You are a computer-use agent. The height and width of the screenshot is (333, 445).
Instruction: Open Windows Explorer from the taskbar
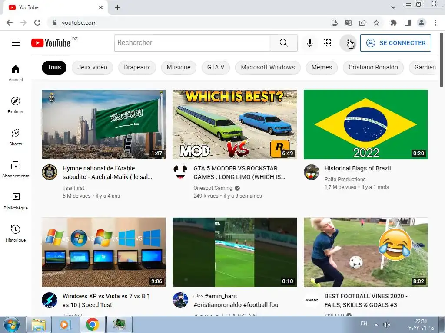click(x=39, y=324)
